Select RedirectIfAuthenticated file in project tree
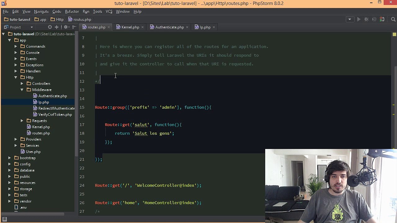The height and width of the screenshot is (223, 397). (54, 108)
